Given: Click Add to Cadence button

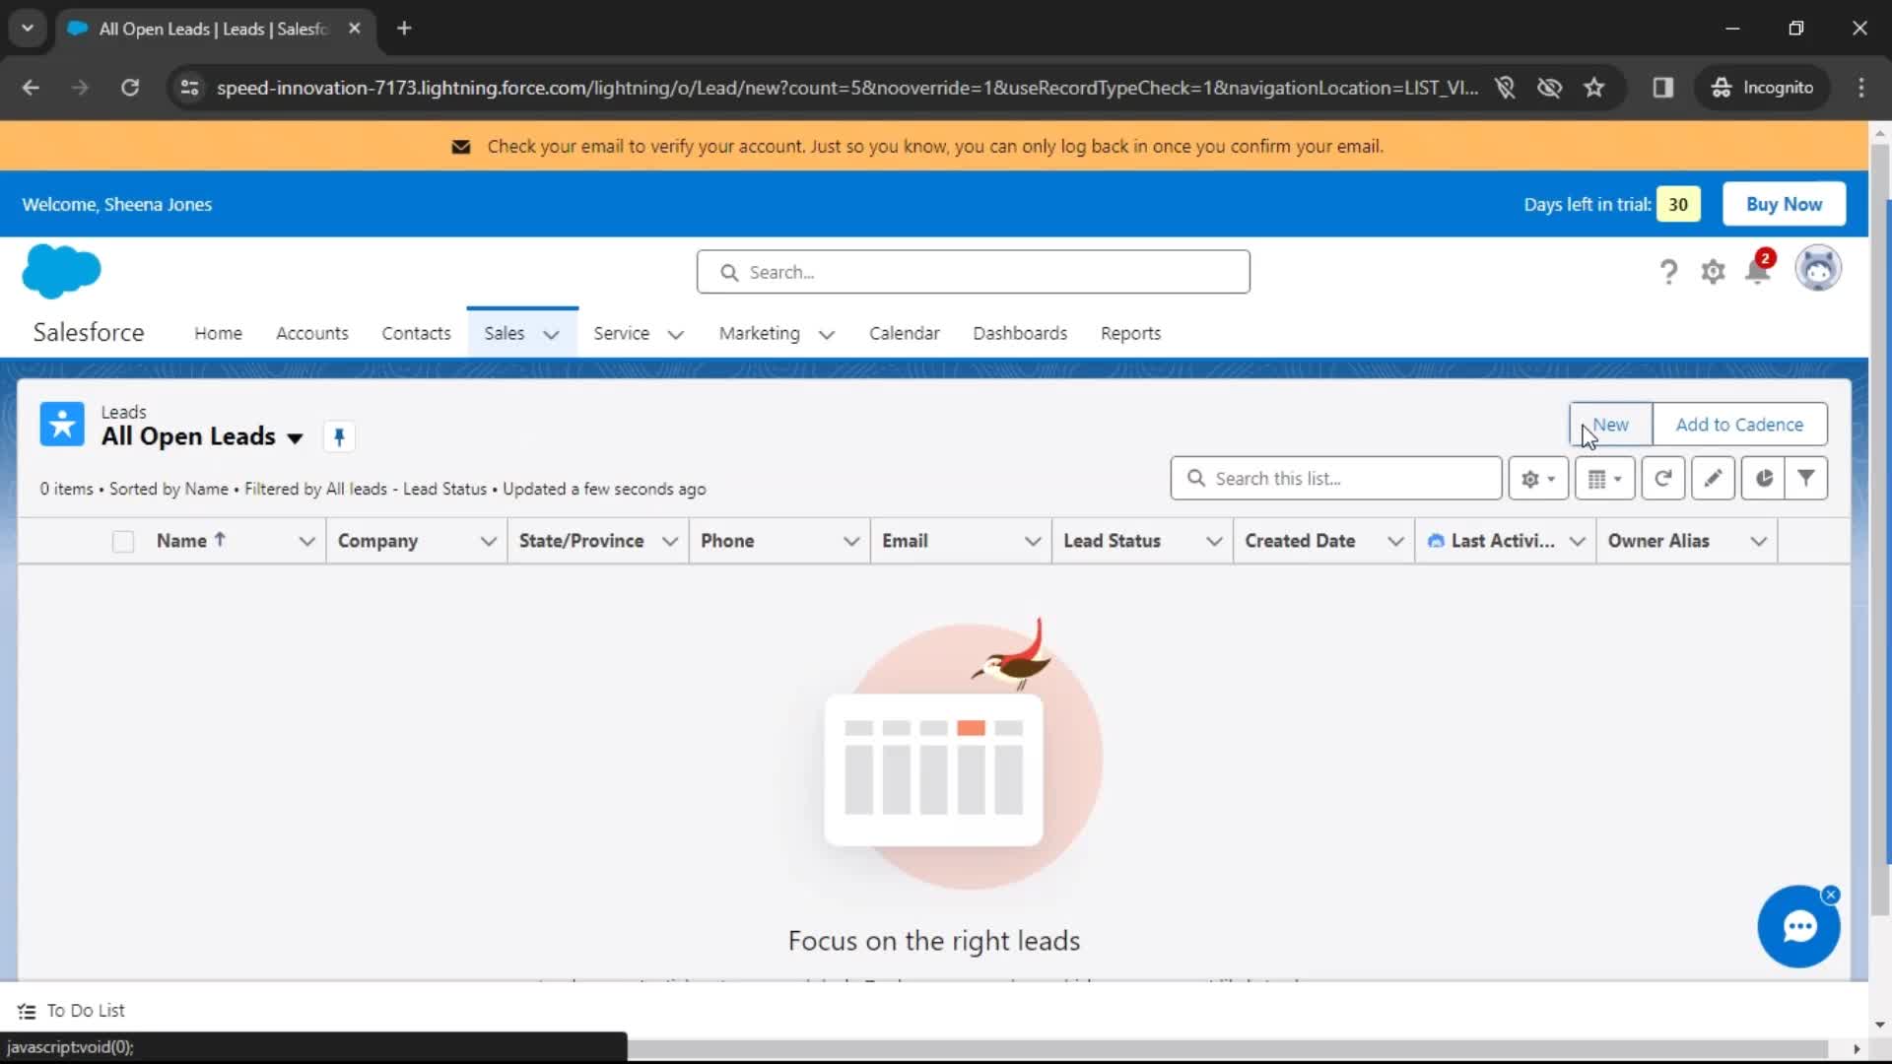Looking at the screenshot, I should [1739, 425].
